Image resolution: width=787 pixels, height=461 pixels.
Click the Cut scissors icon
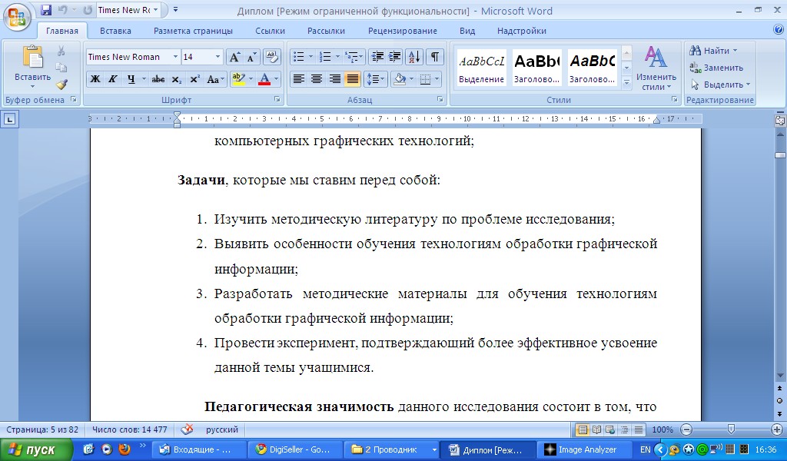61,51
